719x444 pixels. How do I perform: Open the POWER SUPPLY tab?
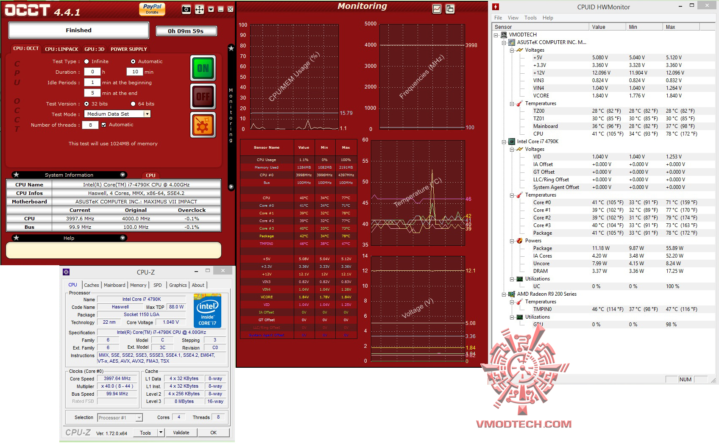(128, 49)
